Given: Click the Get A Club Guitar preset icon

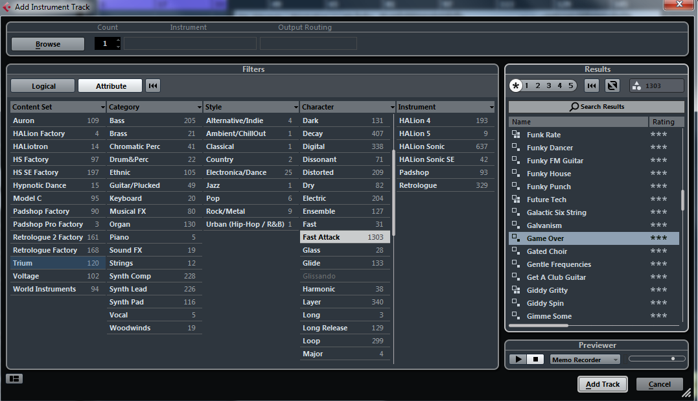Looking at the screenshot, I should coord(516,276).
